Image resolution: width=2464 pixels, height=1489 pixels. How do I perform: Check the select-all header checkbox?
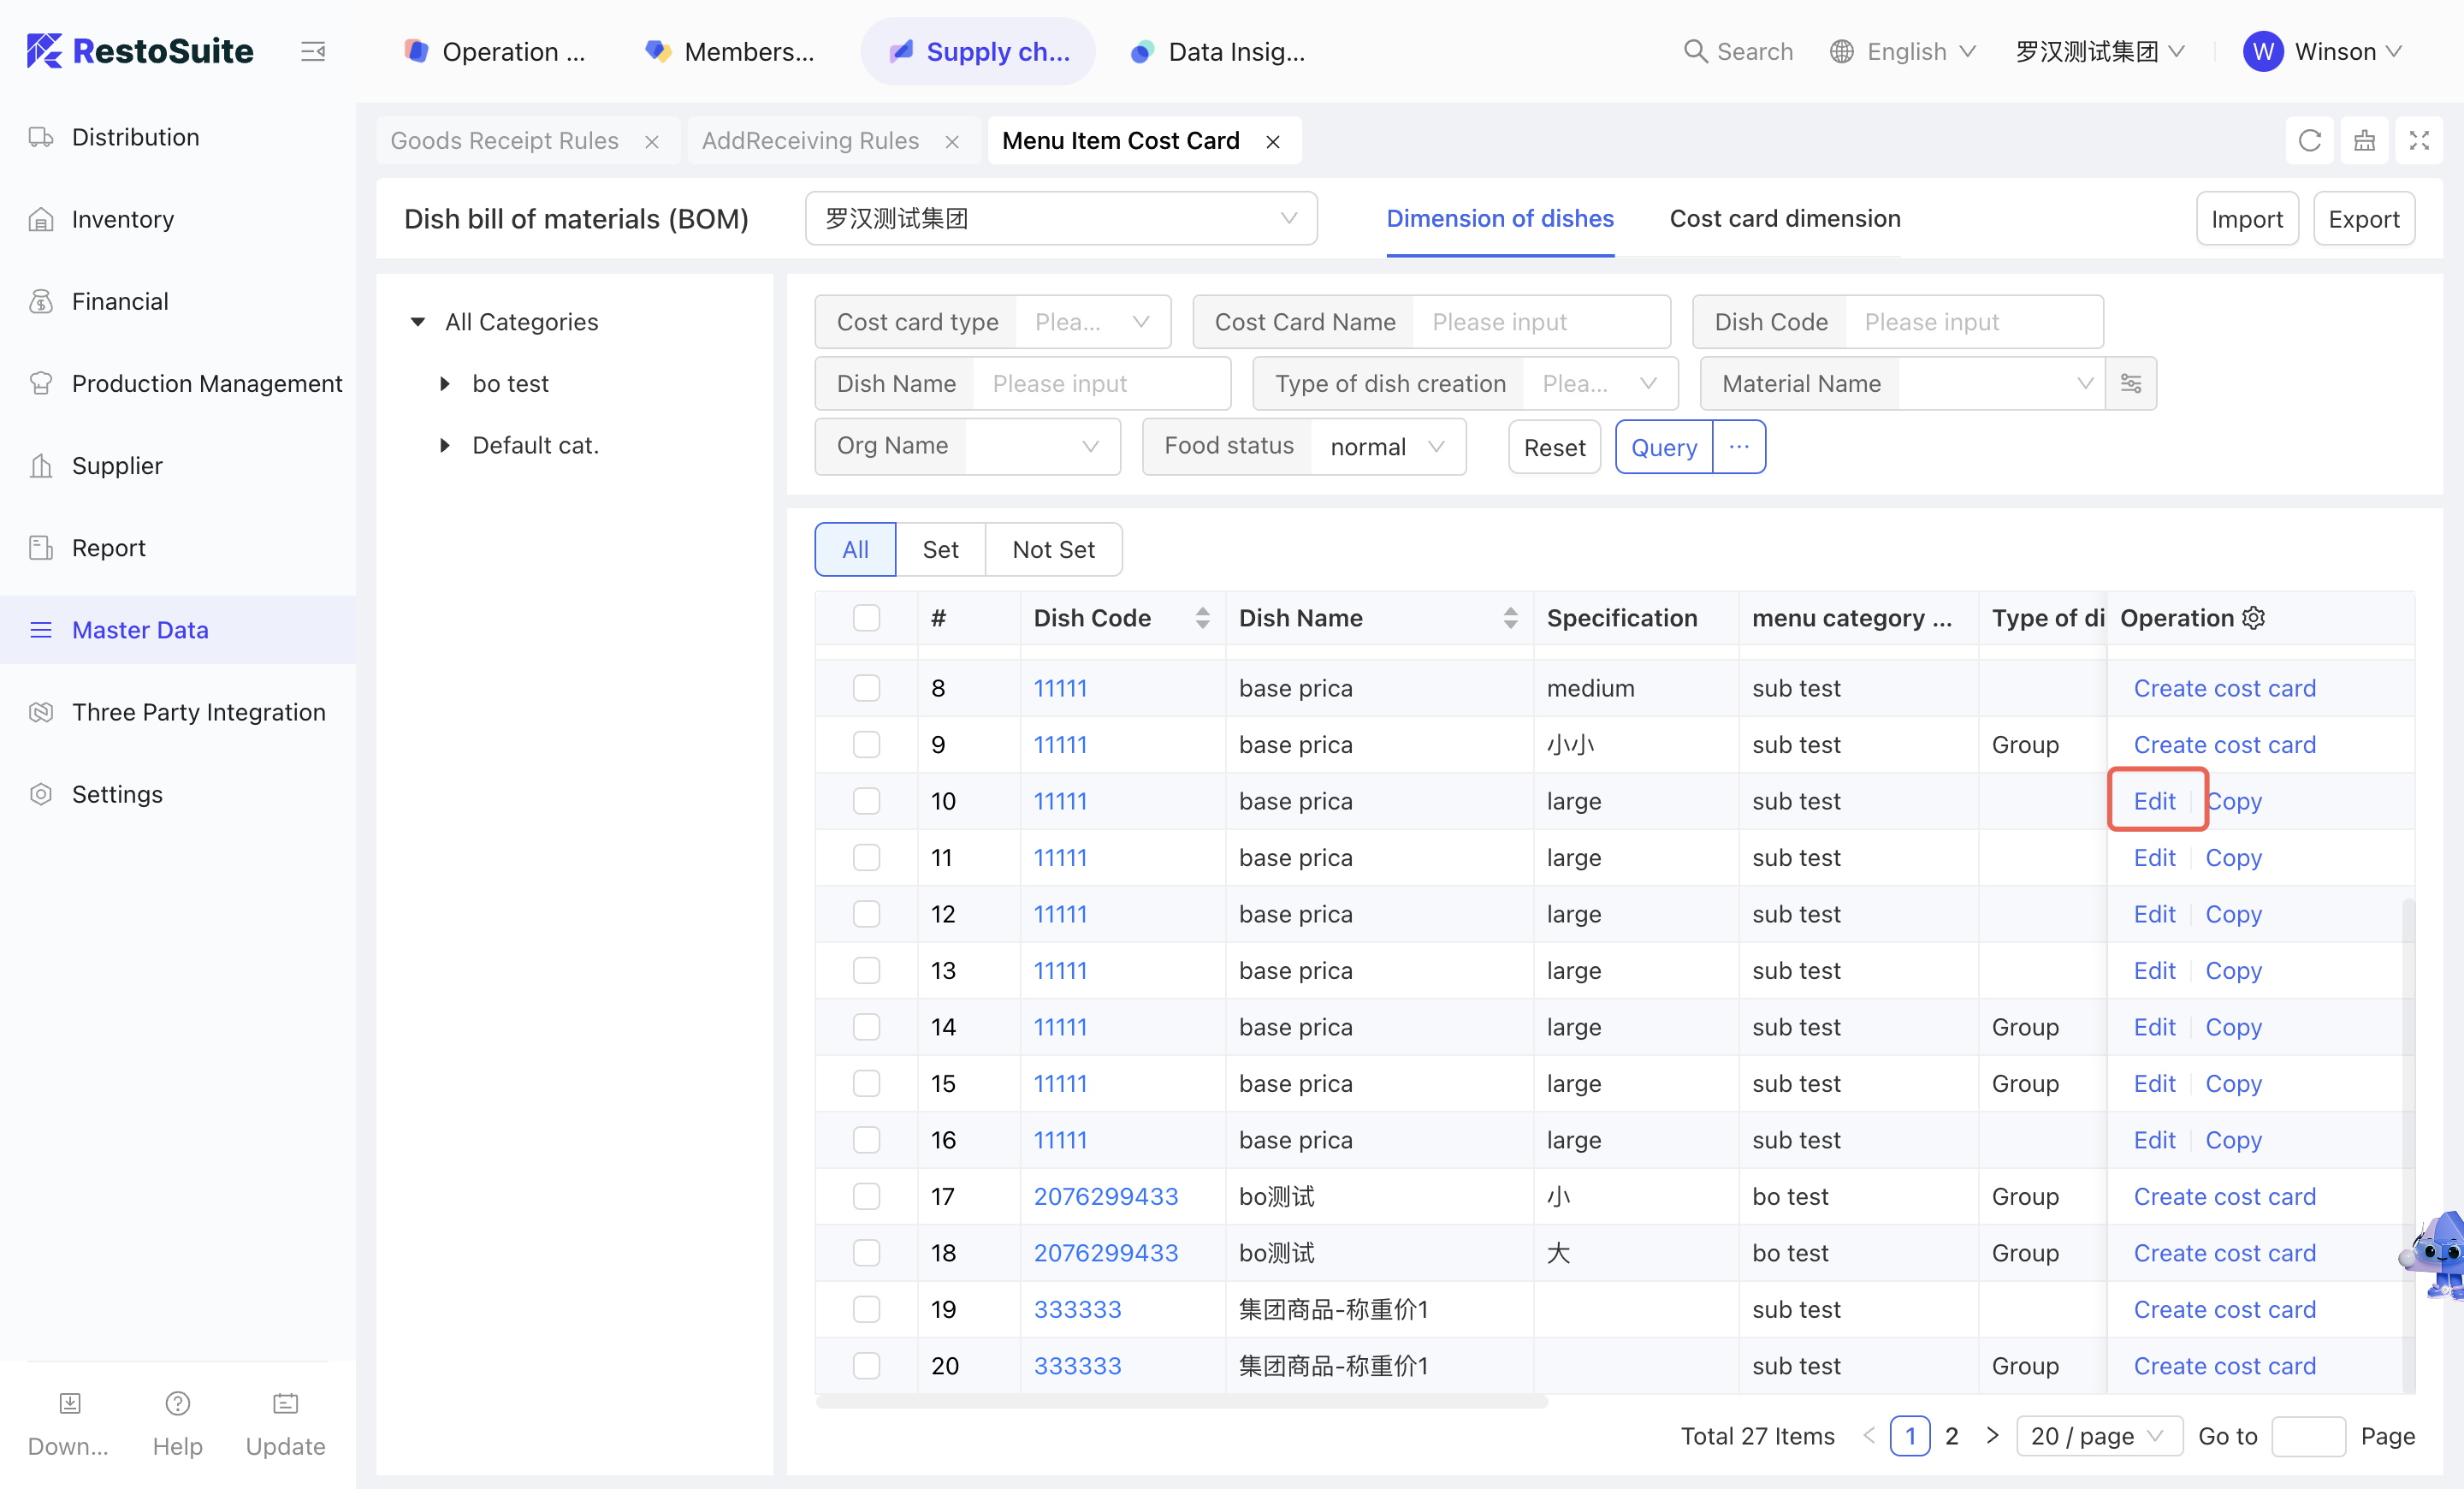[866, 618]
